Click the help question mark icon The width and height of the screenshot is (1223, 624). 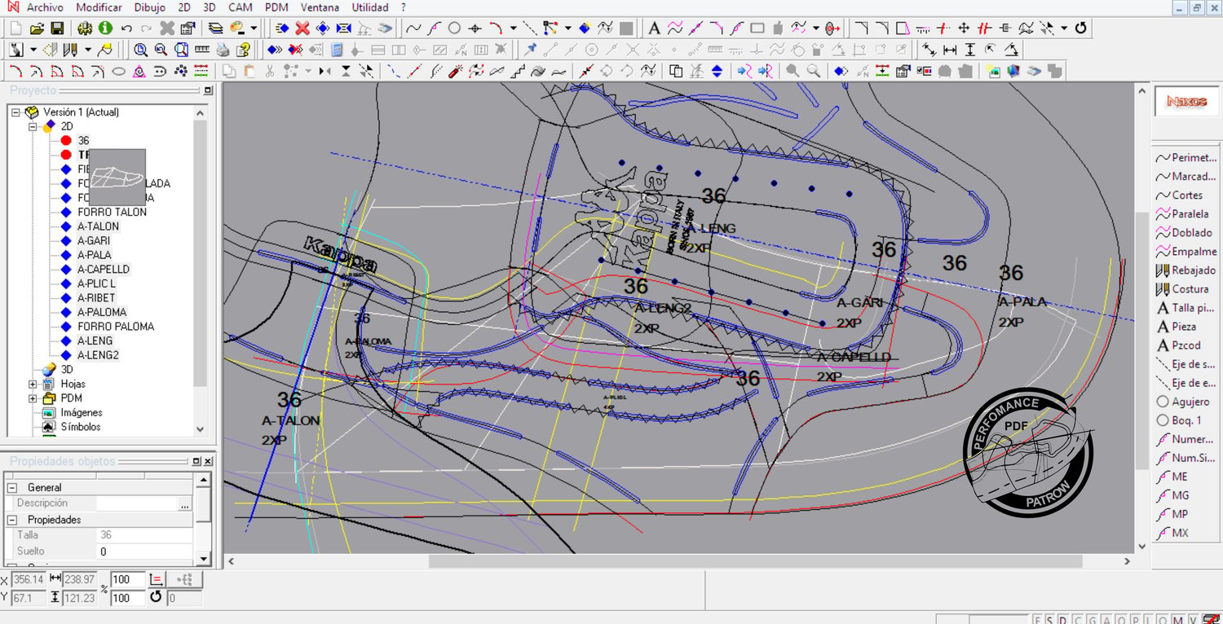[242, 50]
